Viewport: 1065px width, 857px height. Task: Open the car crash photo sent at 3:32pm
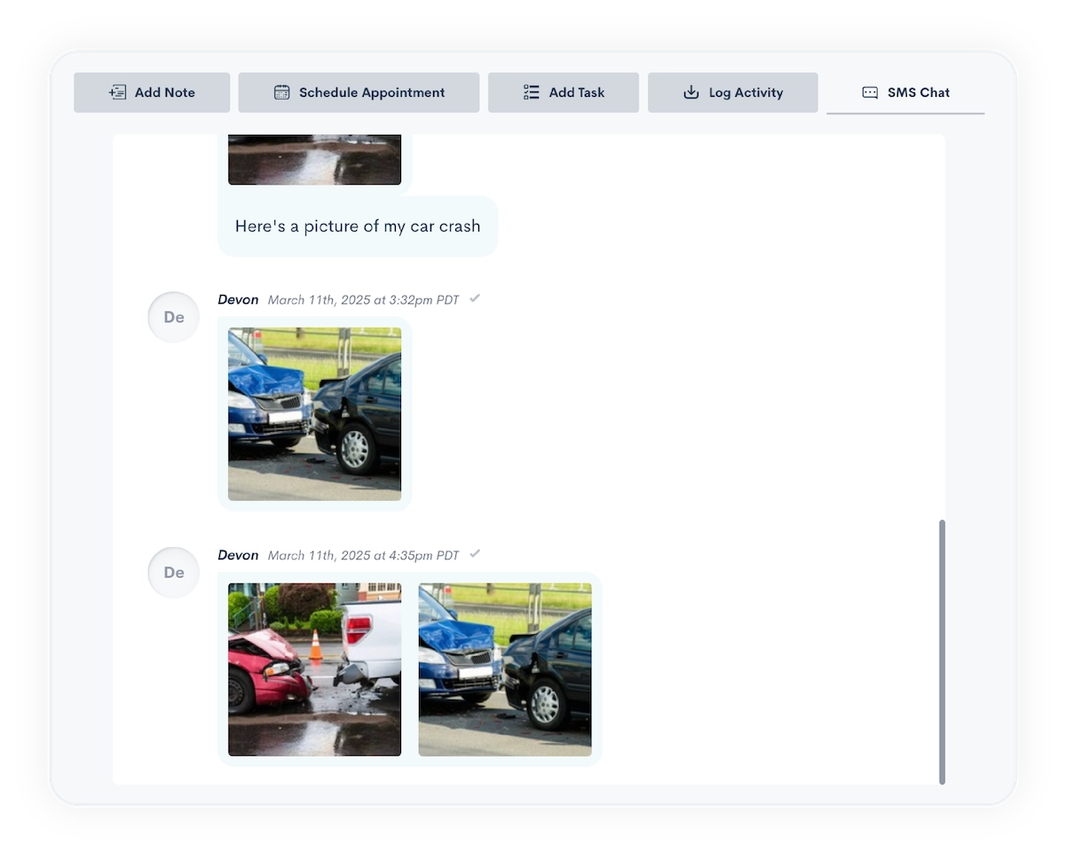[314, 414]
